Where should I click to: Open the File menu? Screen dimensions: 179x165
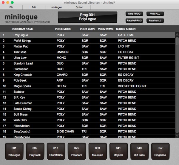point(11,7)
